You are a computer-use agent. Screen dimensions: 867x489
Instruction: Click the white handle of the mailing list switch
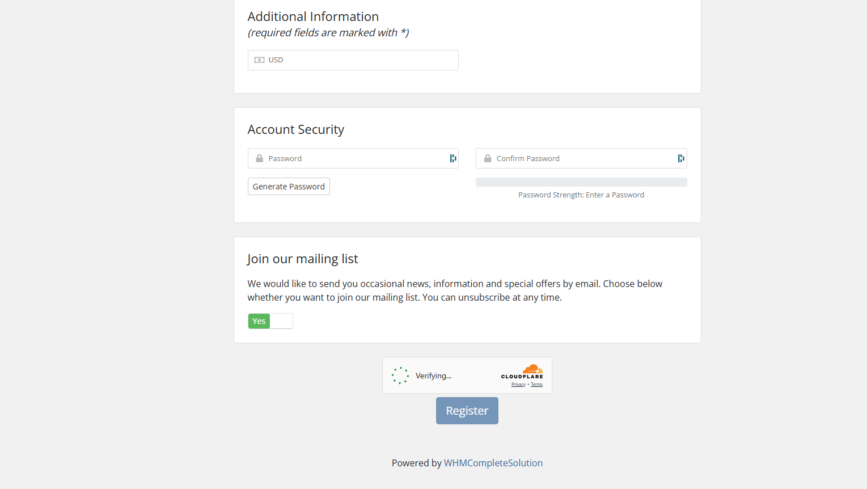point(281,321)
